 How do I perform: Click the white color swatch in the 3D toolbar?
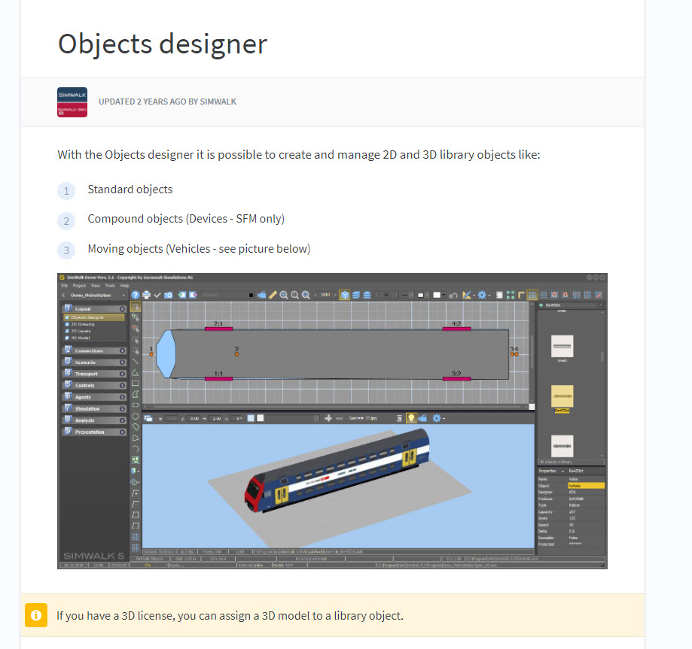point(261,418)
